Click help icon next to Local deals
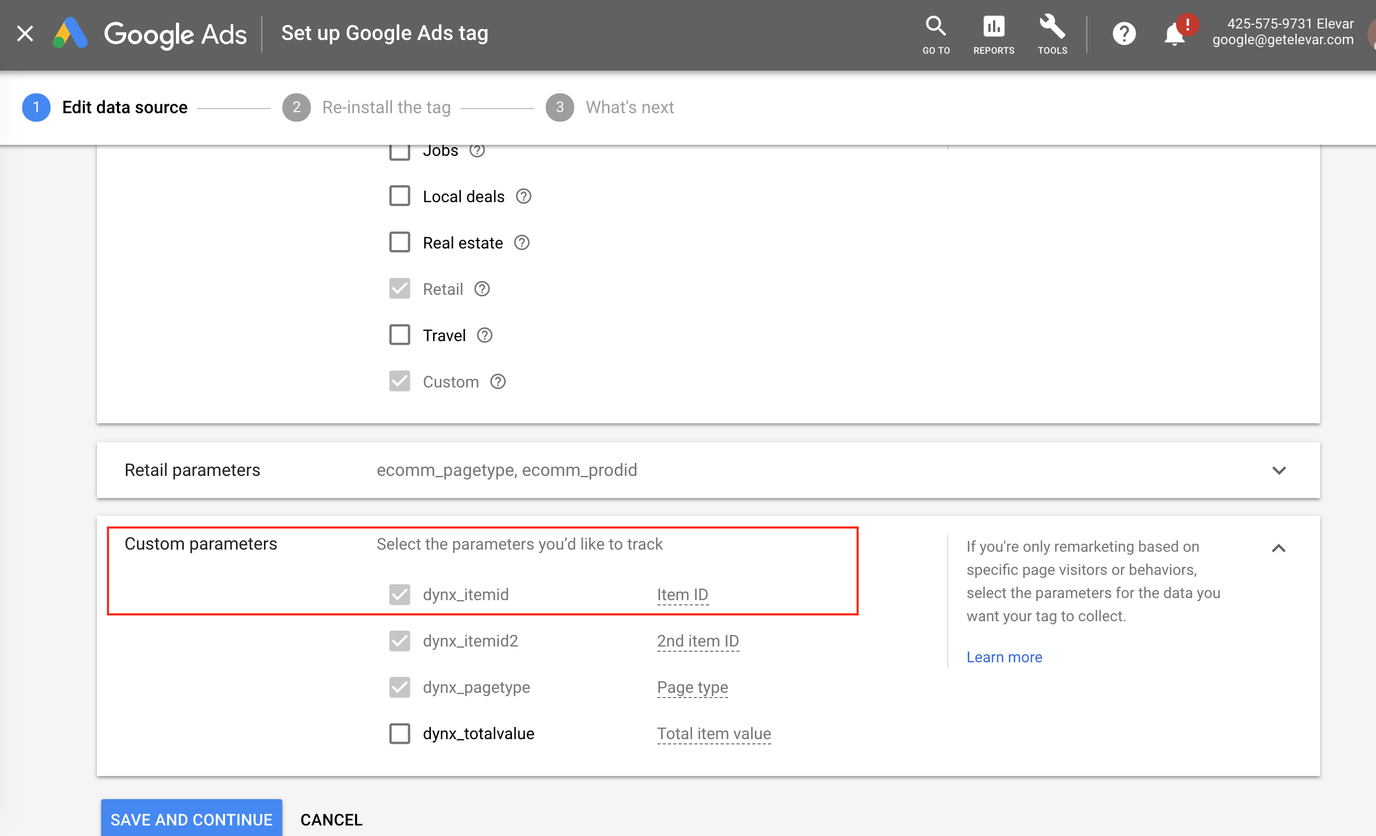 click(523, 196)
